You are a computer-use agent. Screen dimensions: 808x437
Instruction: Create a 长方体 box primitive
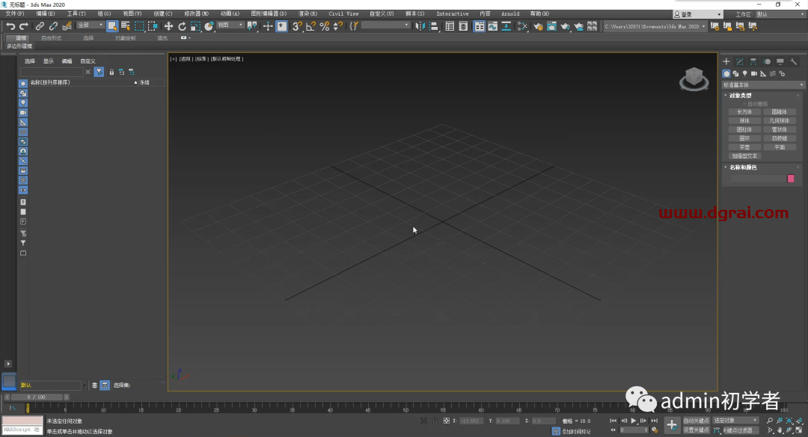(744, 112)
